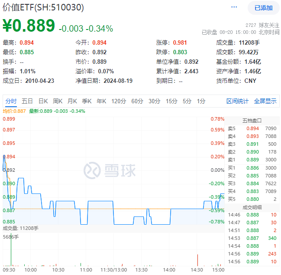Click the 成立日 2010-04-23 value
Image resolution: width=281 pixels, height=275 pixels.
39,81
